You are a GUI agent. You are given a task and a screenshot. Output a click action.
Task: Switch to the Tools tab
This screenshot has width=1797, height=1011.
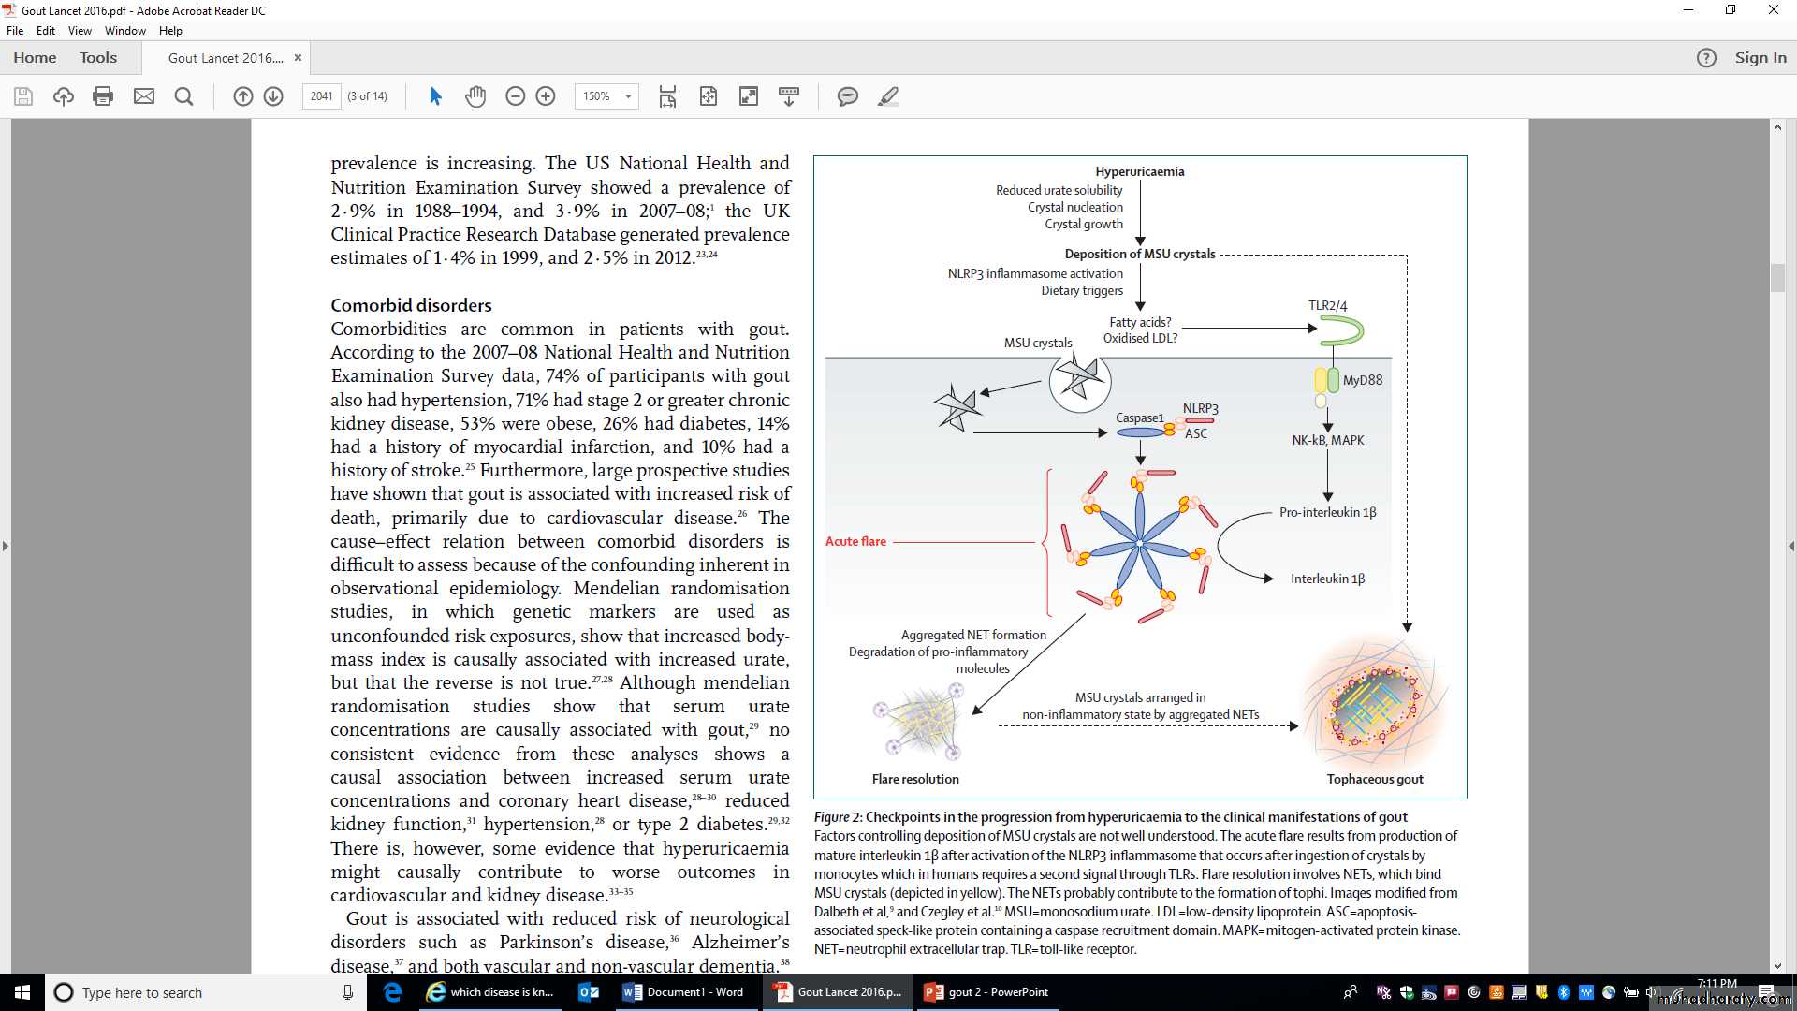coord(98,57)
